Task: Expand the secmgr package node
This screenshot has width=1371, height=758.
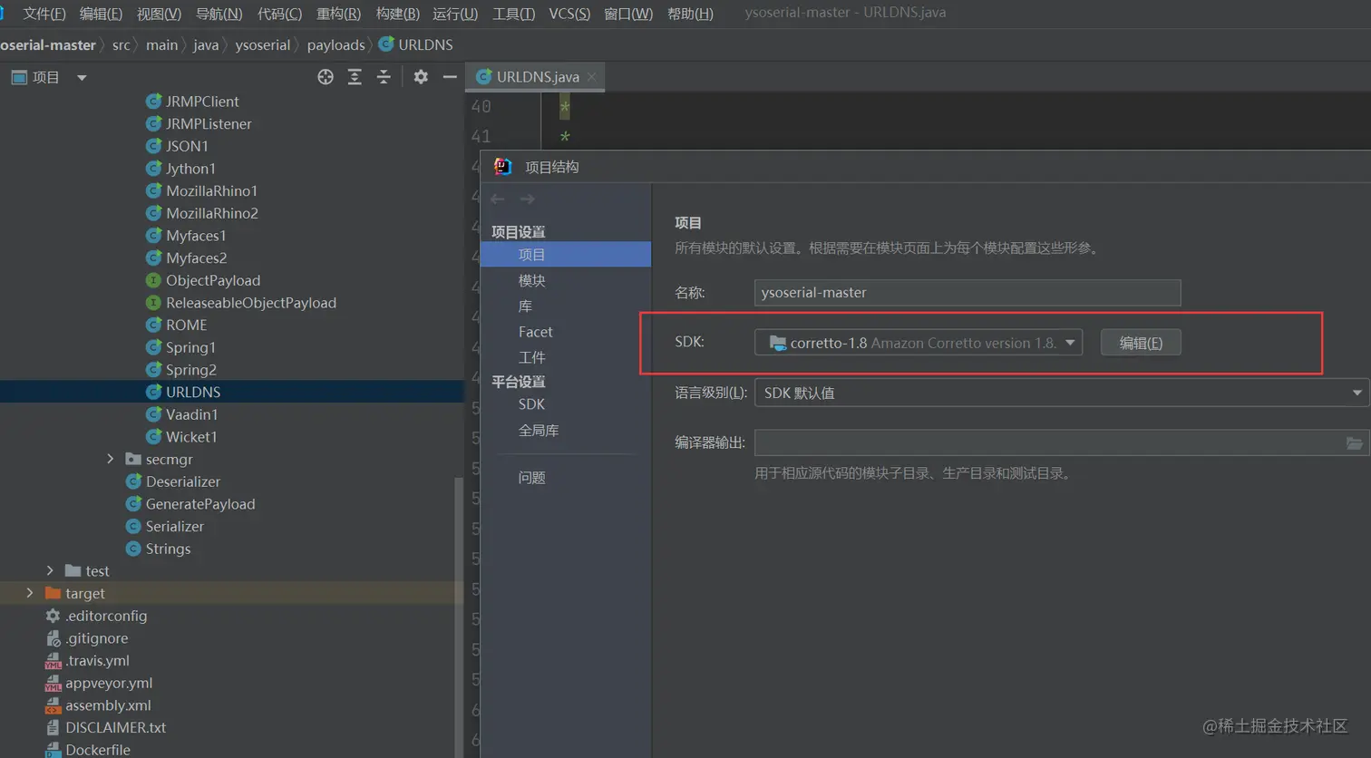Action: pos(111,459)
